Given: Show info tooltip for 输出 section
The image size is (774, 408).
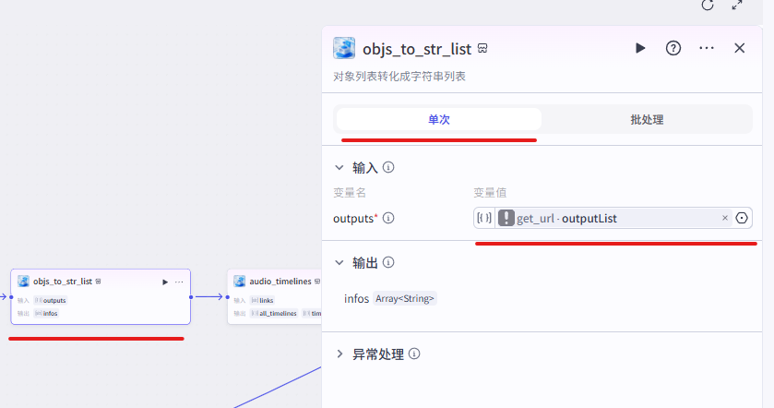Looking at the screenshot, I should pyautogui.click(x=388, y=262).
